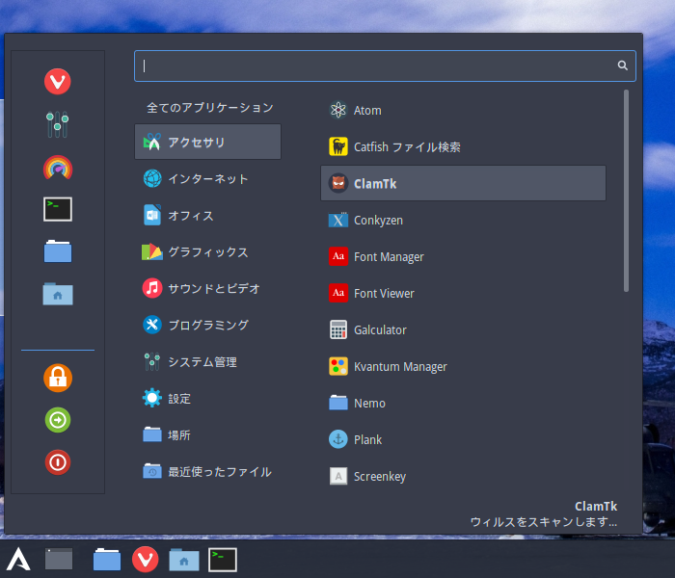The image size is (675, 578).
Task: Open 最近使ったファイル recent files
Action: 208,471
